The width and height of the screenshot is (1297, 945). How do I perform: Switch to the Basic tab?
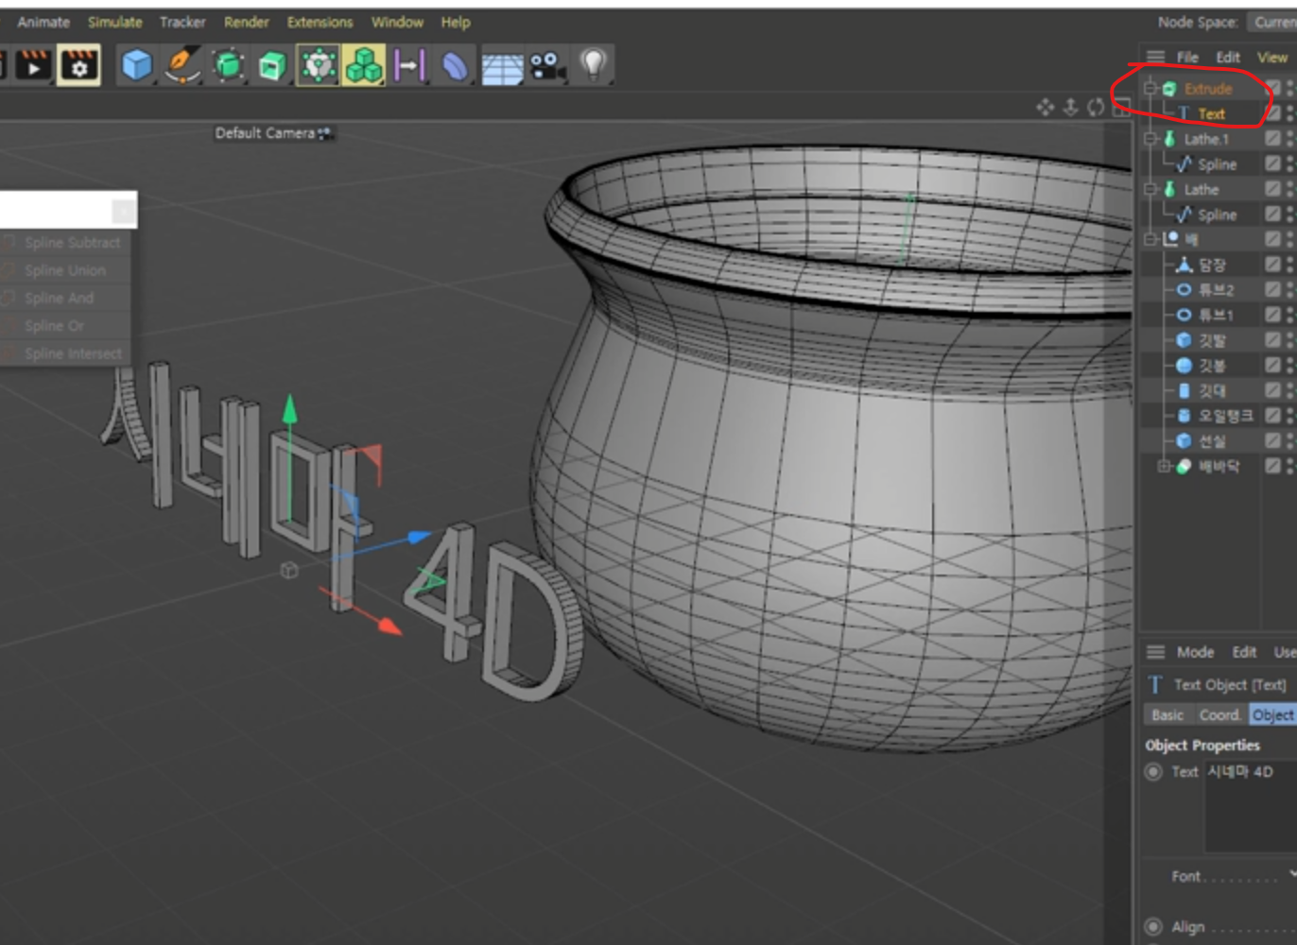(x=1167, y=715)
